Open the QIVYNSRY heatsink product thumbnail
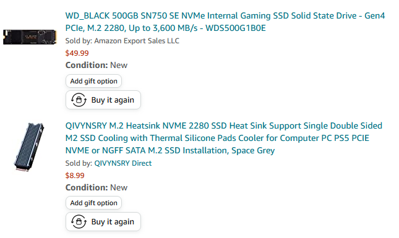This screenshot has width=399, height=238. (29, 147)
